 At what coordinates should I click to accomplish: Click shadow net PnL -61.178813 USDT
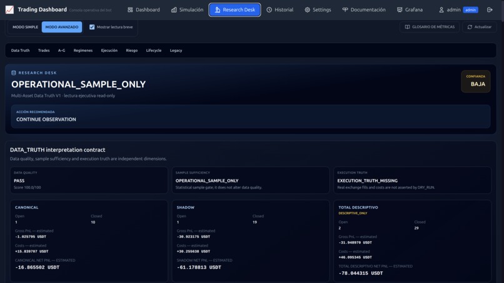(x=199, y=267)
